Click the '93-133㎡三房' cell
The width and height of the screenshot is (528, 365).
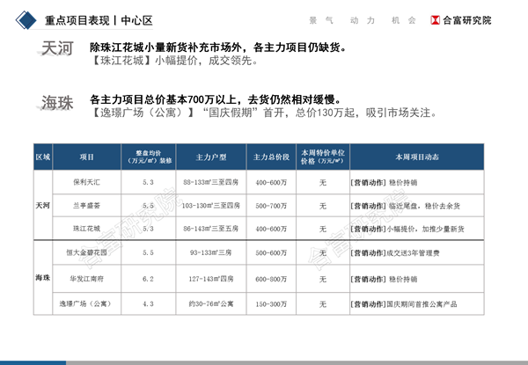click(211, 252)
